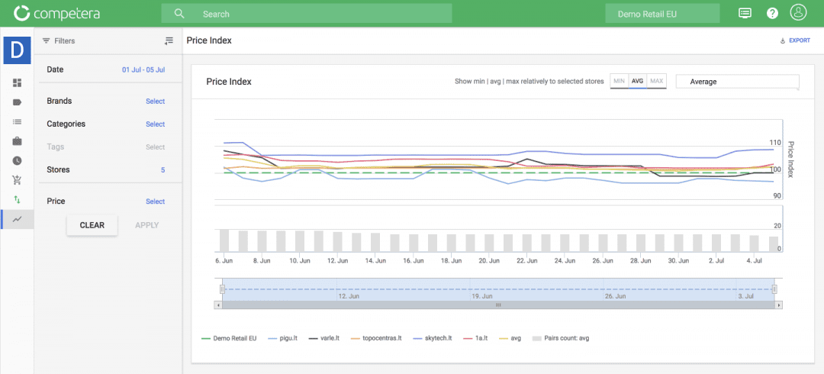Open the dashboard grid icon in sidebar
This screenshot has height=374, width=824.
[17, 82]
